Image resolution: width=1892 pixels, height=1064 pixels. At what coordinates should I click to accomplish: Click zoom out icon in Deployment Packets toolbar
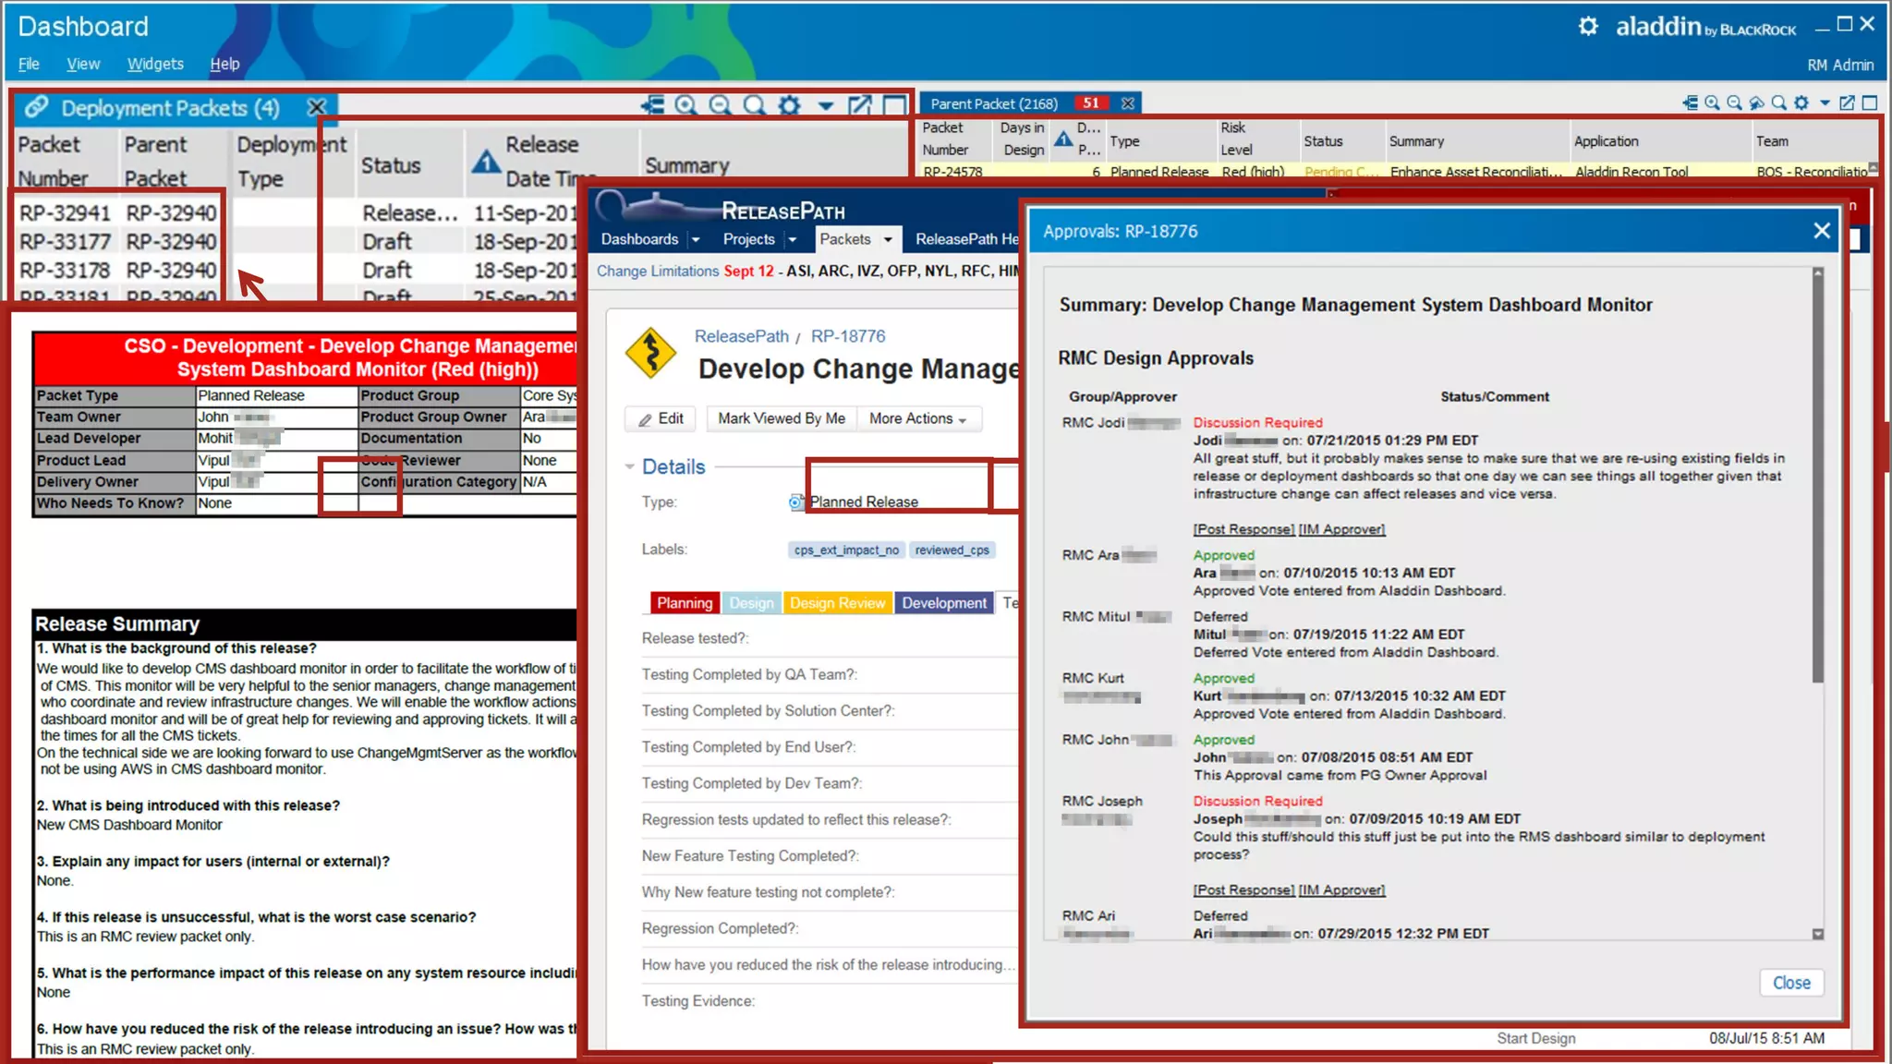720,105
